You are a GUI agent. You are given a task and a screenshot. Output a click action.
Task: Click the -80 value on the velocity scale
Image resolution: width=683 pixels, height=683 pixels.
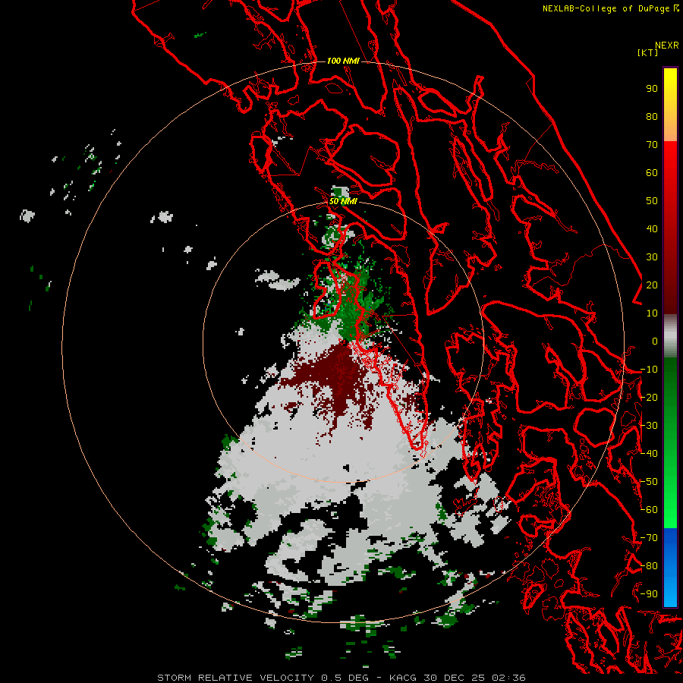click(649, 566)
